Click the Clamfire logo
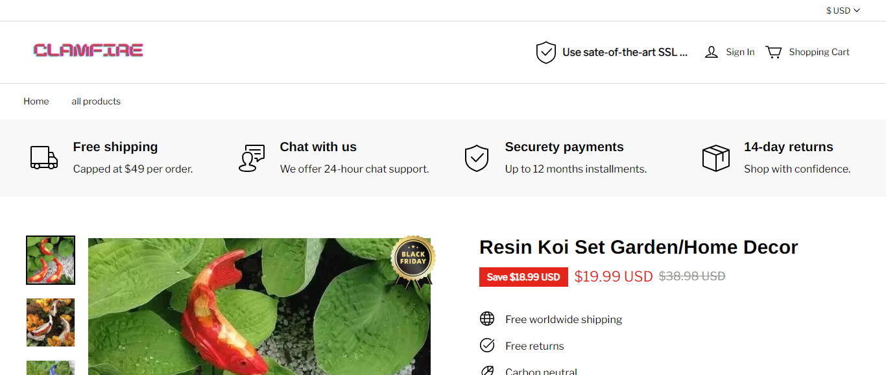This screenshot has width=886, height=375. [88, 51]
